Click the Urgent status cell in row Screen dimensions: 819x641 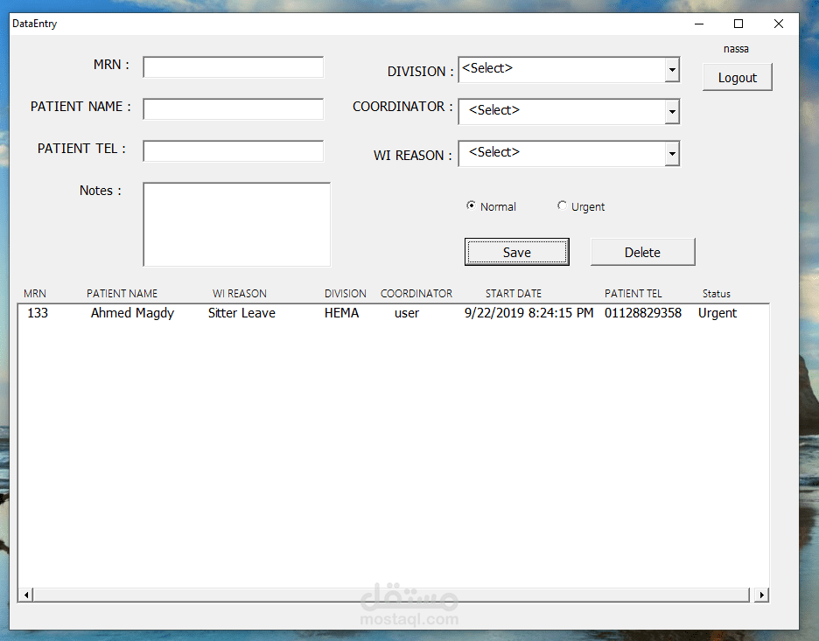point(717,313)
